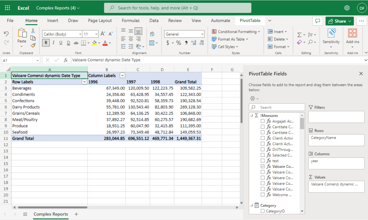Image resolution: width=368 pixels, height=220 pixels.
Task: Open the Sensitivity label tool
Action: pos(331,36)
